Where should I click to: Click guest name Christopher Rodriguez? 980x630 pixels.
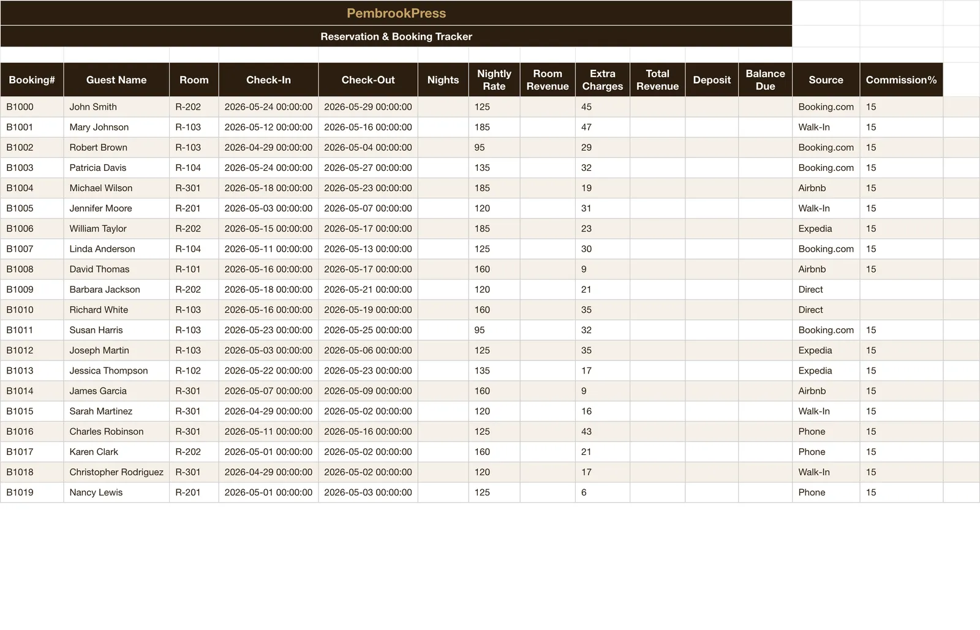[116, 472]
